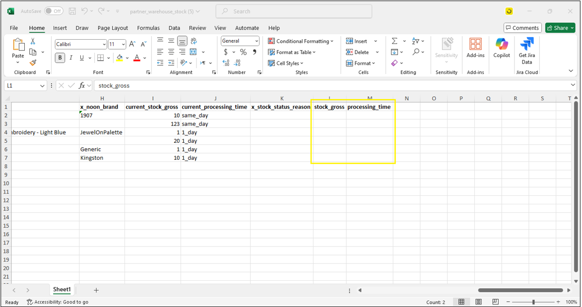Click the Share button
Screen dimensions: 582x307
[x=560, y=28]
